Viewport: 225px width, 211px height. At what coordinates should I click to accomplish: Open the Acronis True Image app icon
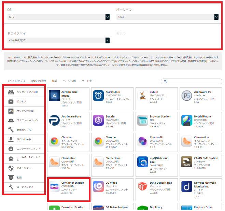[x=54, y=96]
